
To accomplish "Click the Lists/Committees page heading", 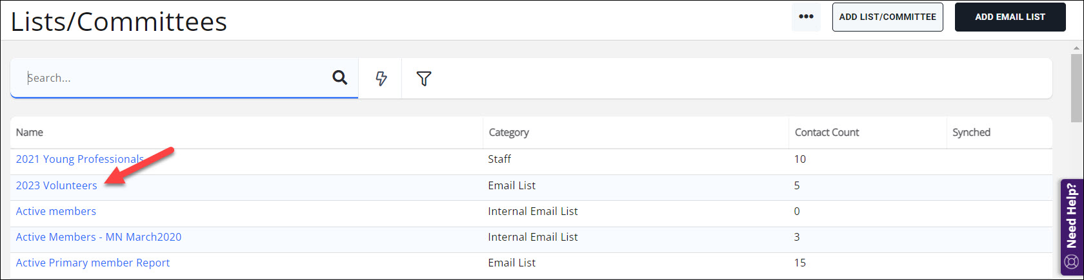I will coord(119,22).
